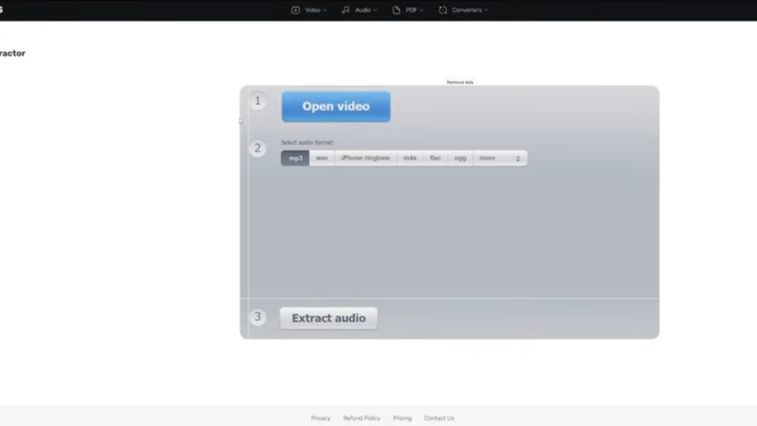Select the mp3 audio format

296,158
